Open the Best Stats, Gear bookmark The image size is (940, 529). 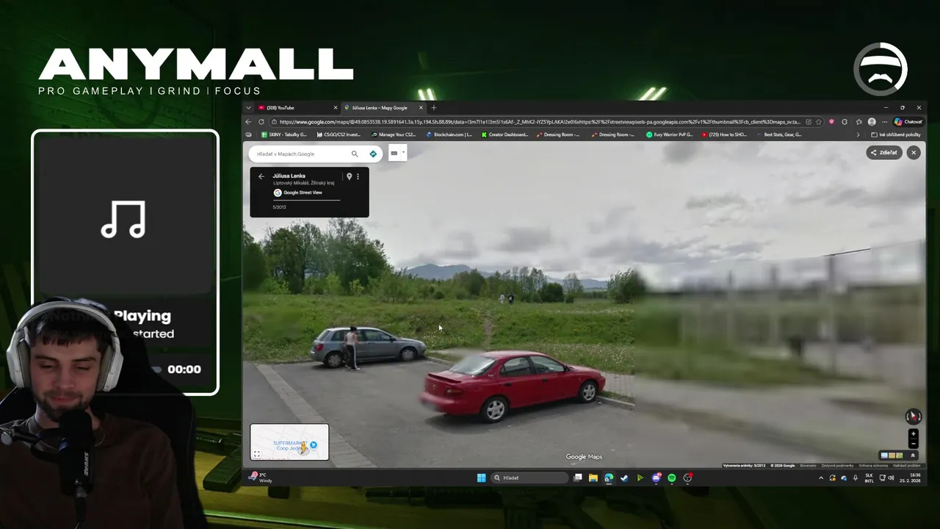(779, 134)
